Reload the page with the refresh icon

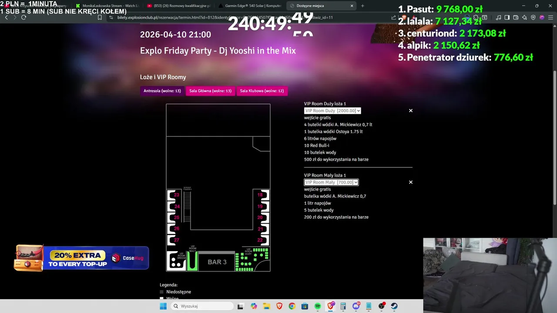point(23,17)
